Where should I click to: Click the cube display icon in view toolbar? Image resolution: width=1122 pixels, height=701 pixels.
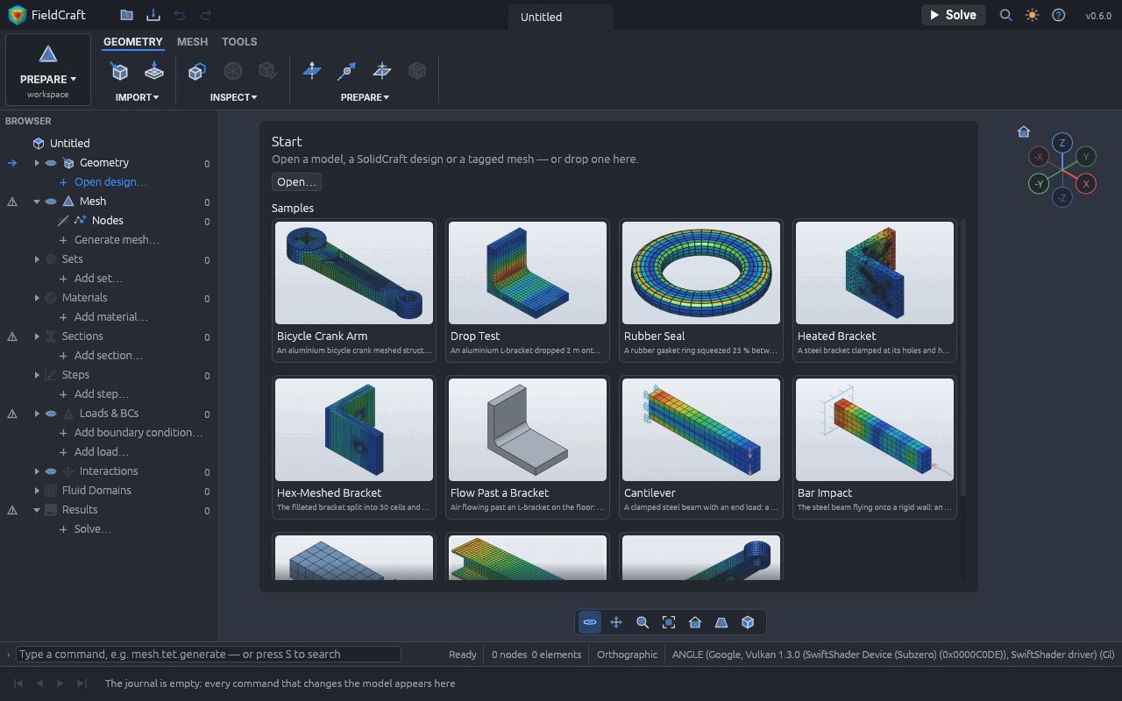tap(748, 622)
